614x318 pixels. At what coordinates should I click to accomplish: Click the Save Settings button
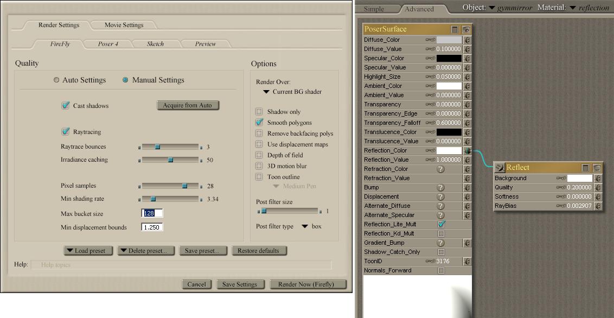tap(240, 284)
